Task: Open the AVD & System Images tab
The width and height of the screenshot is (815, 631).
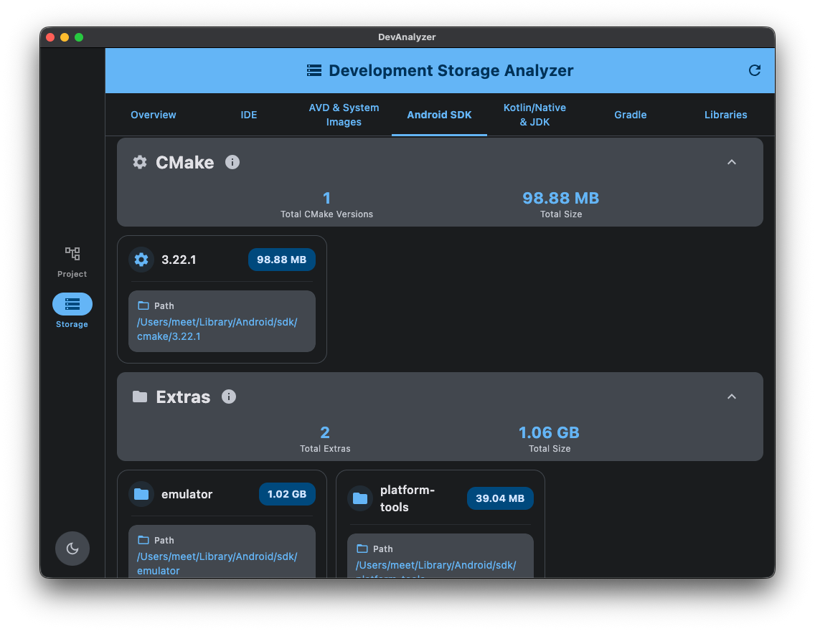Action: point(344,115)
